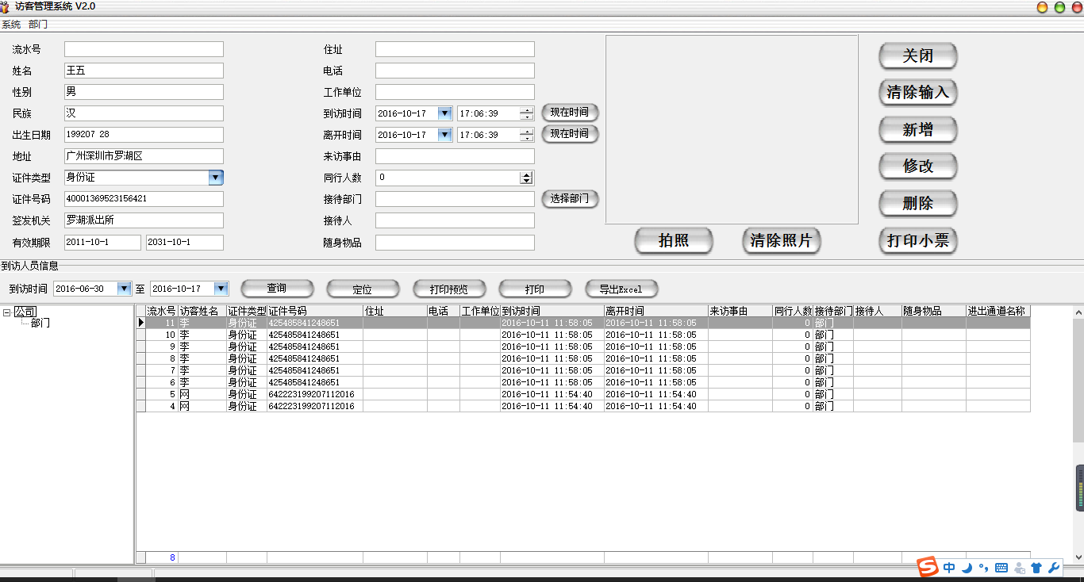Click the Sogou user account icon
1084x582 pixels.
click(1019, 568)
